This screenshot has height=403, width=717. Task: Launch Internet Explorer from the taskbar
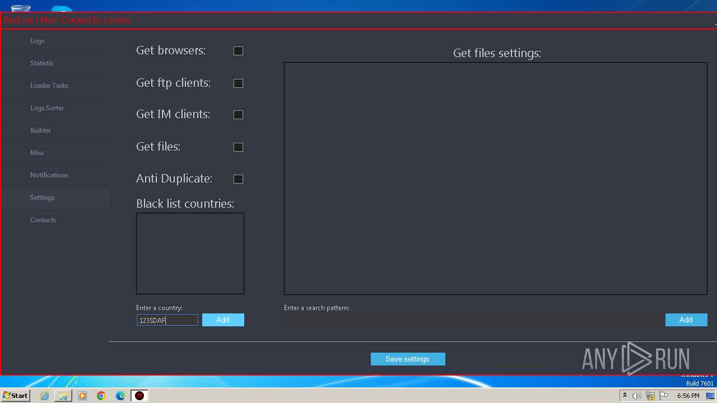[x=44, y=396]
